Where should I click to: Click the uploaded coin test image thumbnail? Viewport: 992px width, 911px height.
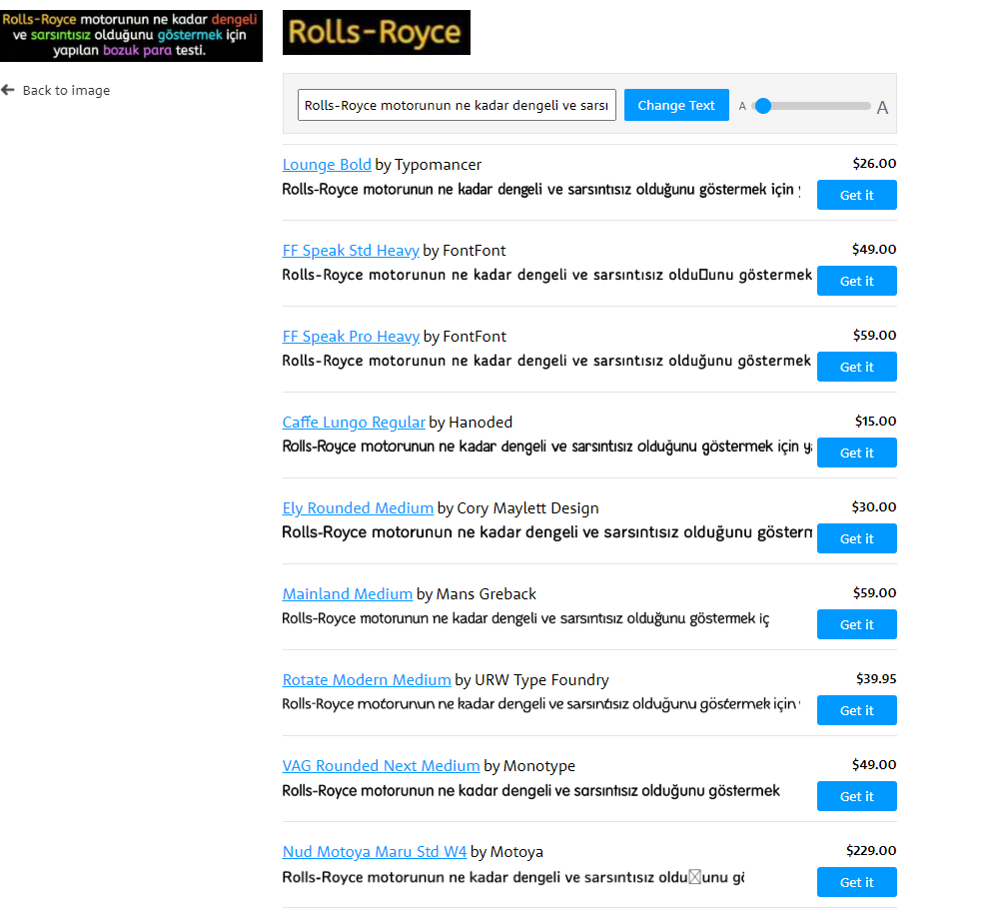coord(131,35)
